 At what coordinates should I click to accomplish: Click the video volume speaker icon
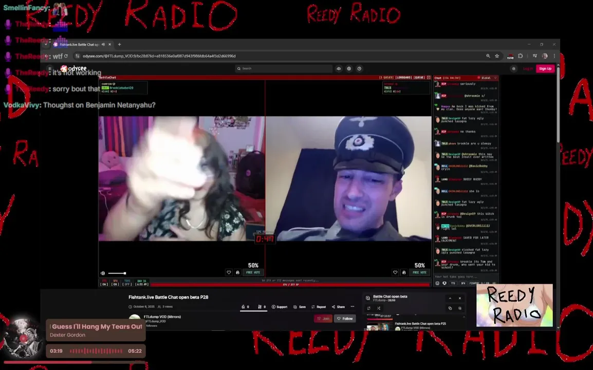(x=103, y=273)
